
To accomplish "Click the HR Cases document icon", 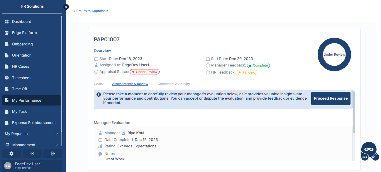I will tap(7, 67).
